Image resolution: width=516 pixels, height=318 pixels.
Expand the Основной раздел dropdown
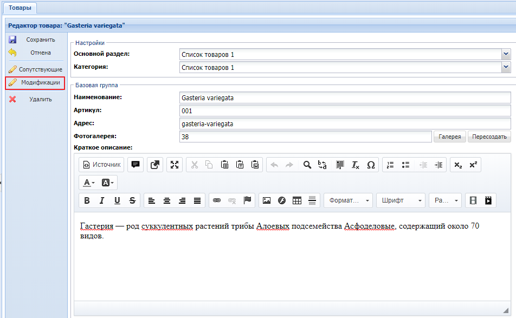tap(506, 54)
